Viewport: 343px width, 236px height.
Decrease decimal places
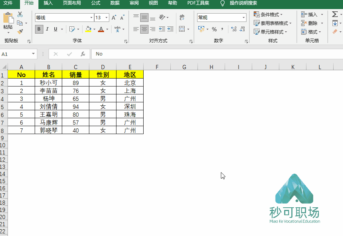coord(242,29)
